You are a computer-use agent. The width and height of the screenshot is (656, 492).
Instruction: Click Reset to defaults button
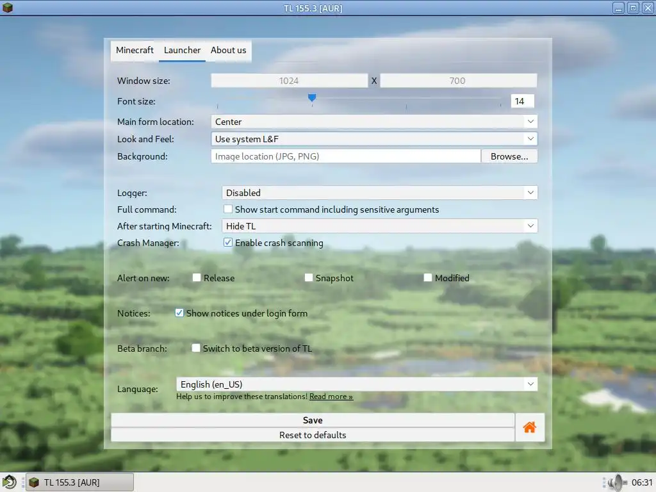pos(313,435)
